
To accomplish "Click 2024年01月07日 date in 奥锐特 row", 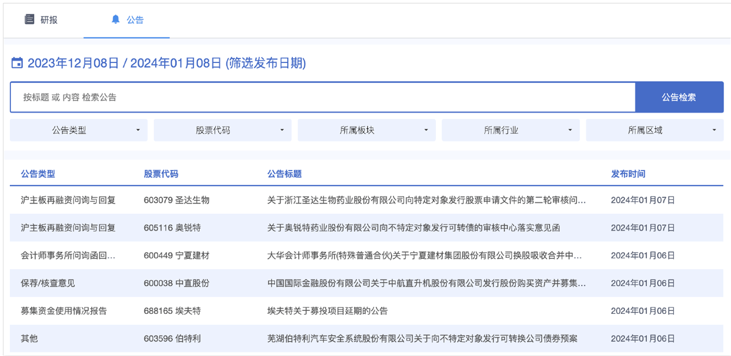I will [643, 228].
